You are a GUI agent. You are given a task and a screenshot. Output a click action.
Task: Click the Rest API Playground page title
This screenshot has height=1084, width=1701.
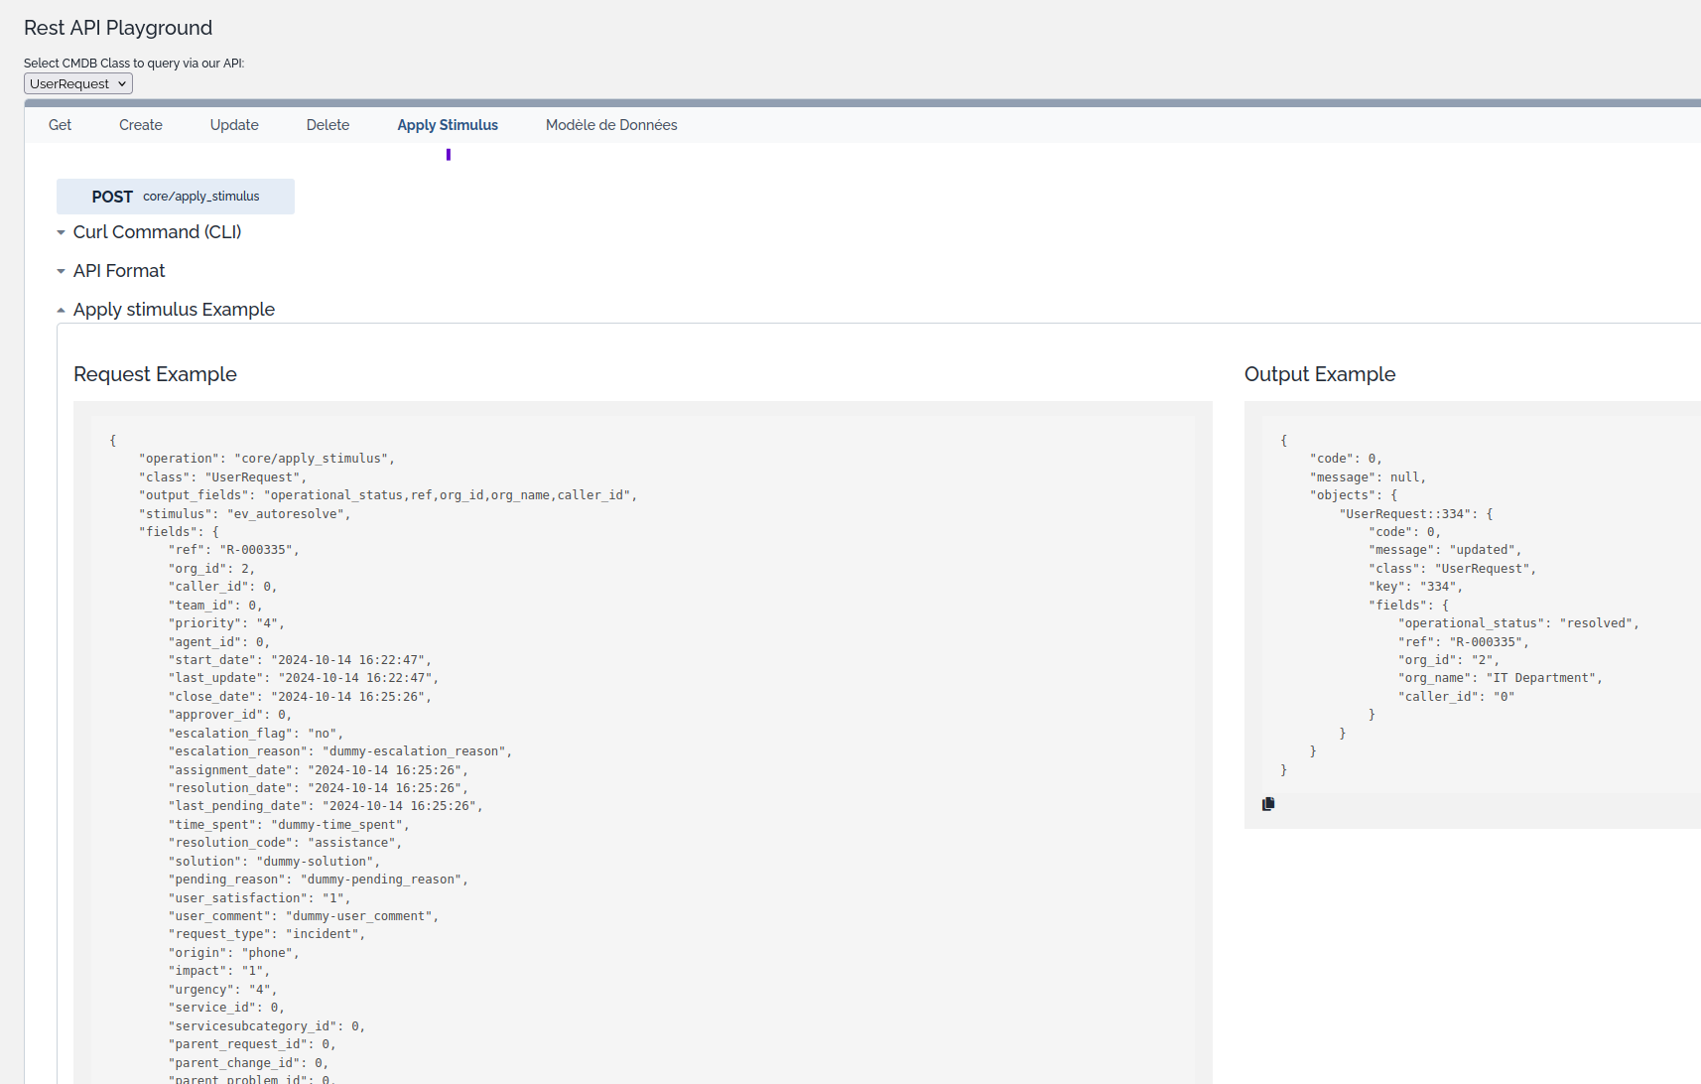click(x=118, y=28)
